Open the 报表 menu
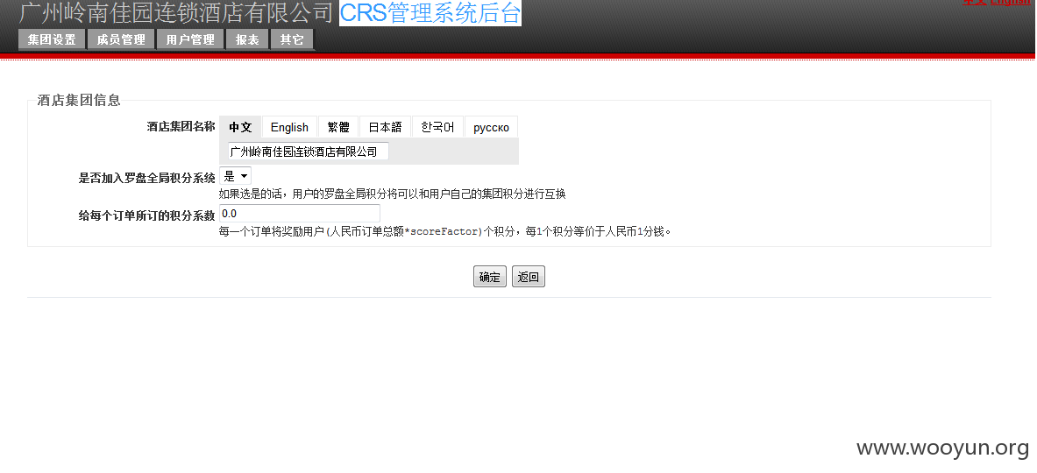Screen dimensions: 1037x473 pyautogui.click(x=246, y=39)
